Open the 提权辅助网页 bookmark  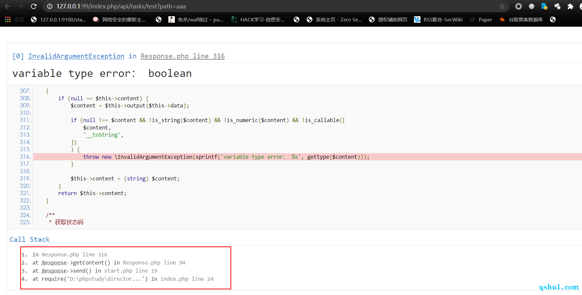coord(388,19)
